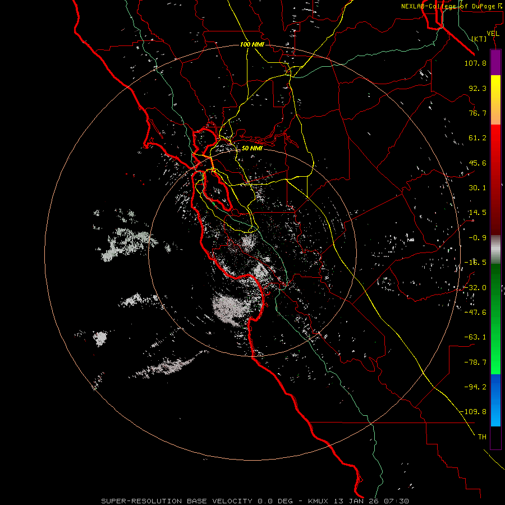
Task: Click the [KT] units label
Action: (x=479, y=39)
